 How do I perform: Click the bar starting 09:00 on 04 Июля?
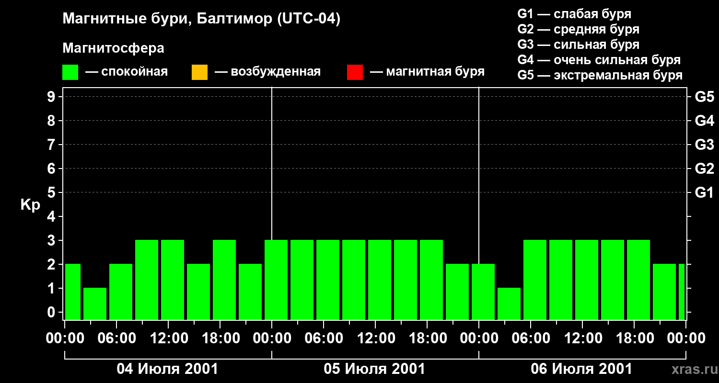click(x=147, y=280)
